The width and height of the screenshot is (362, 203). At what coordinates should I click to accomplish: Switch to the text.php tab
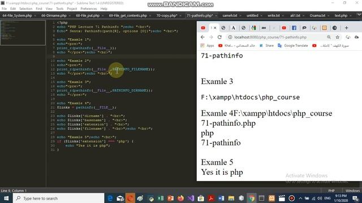click(341, 16)
